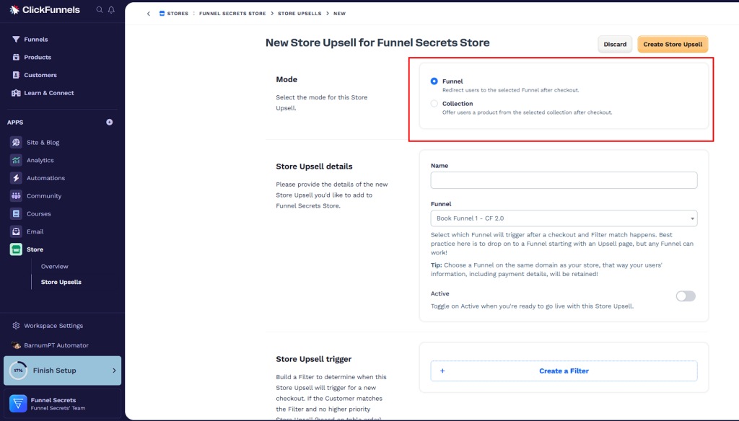Click the plus icon in Create a Filter
This screenshot has height=421, width=739.
[442, 371]
